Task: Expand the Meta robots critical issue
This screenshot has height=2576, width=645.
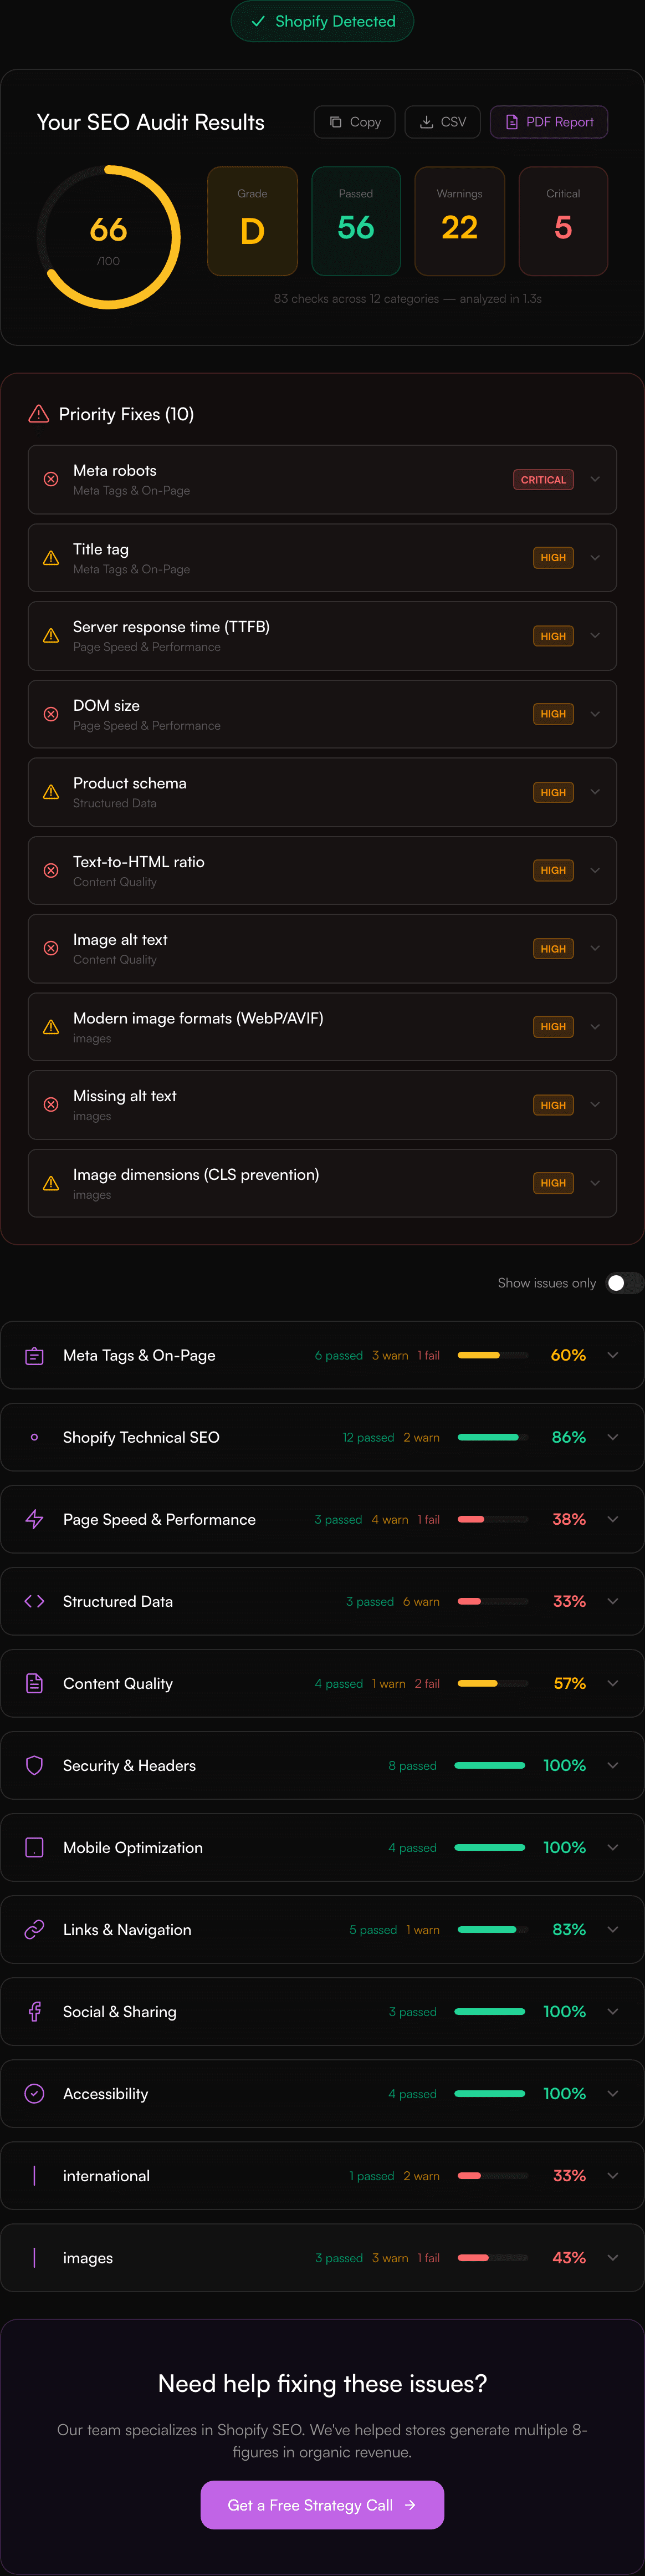Action: point(595,479)
